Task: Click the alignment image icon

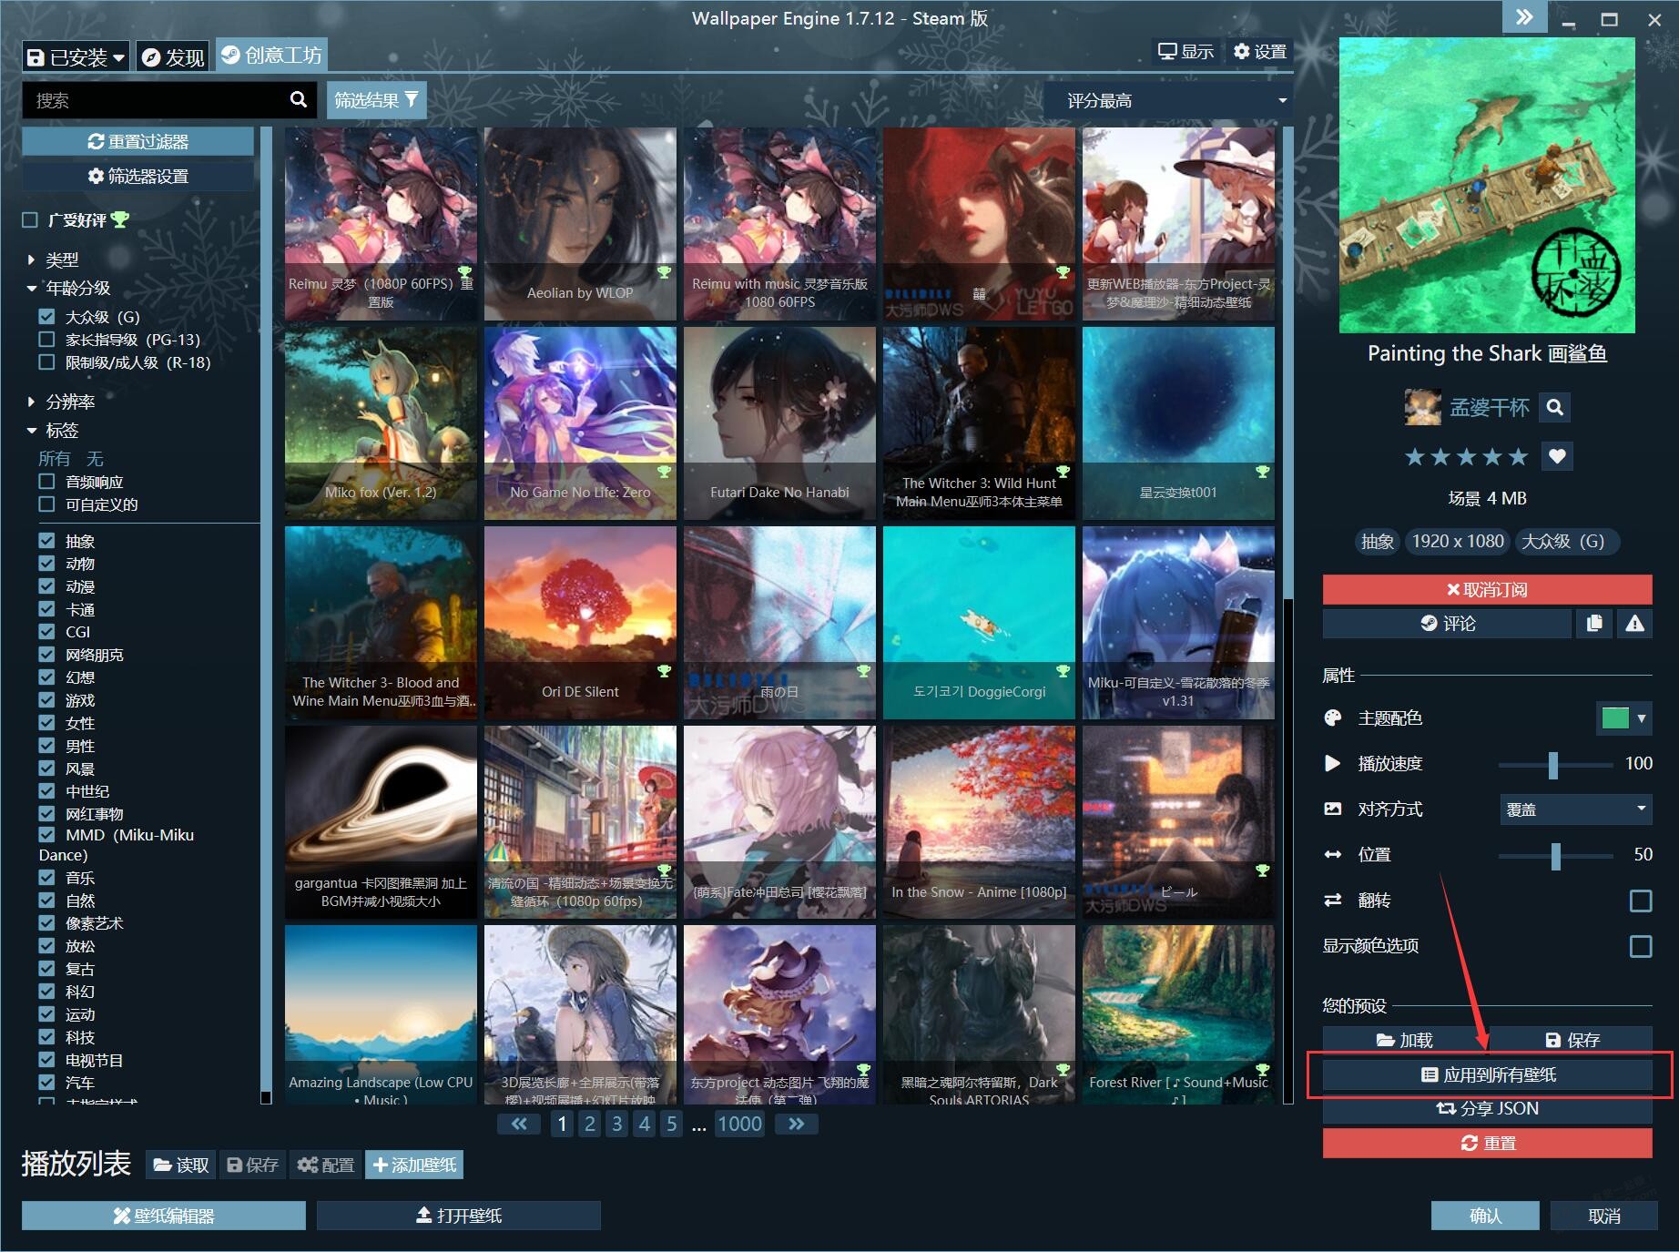Action: click(1332, 809)
